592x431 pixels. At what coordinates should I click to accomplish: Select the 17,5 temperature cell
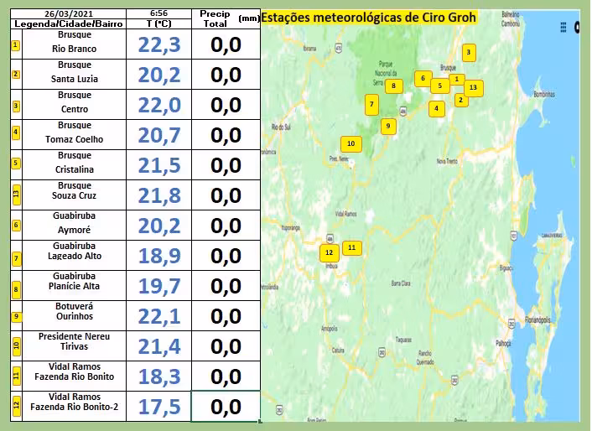point(158,407)
